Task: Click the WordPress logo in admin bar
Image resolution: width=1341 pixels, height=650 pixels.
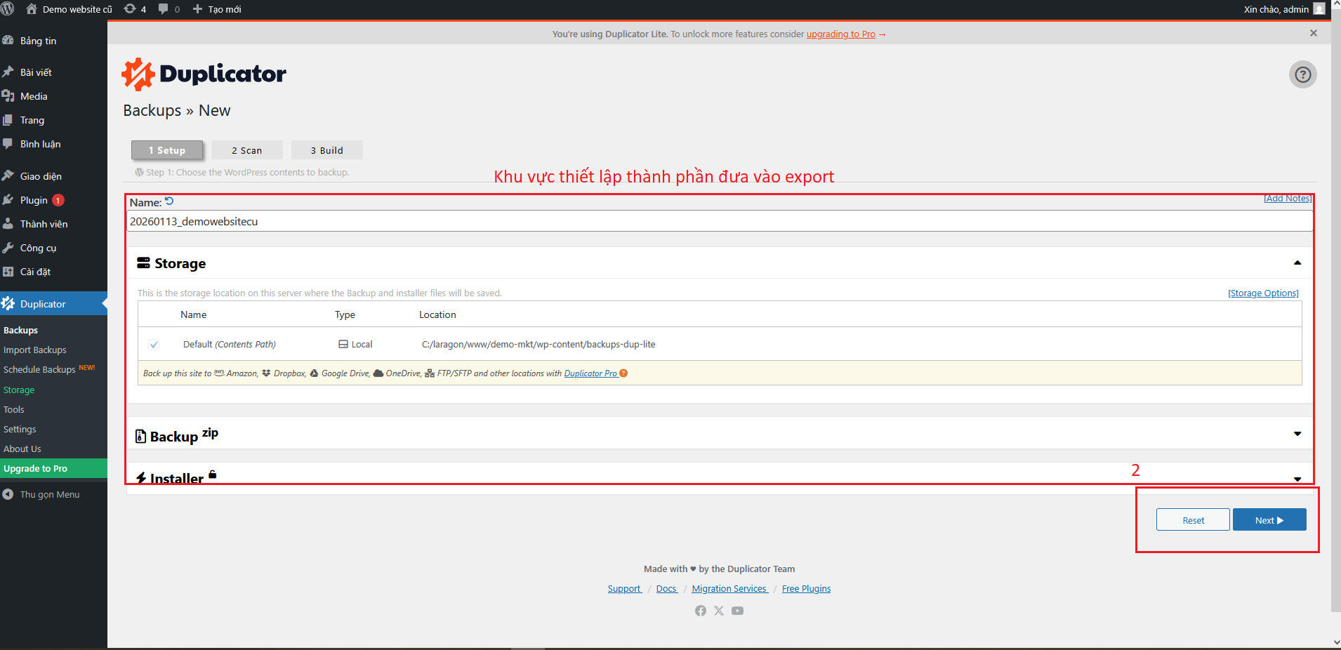Action: tap(8, 9)
